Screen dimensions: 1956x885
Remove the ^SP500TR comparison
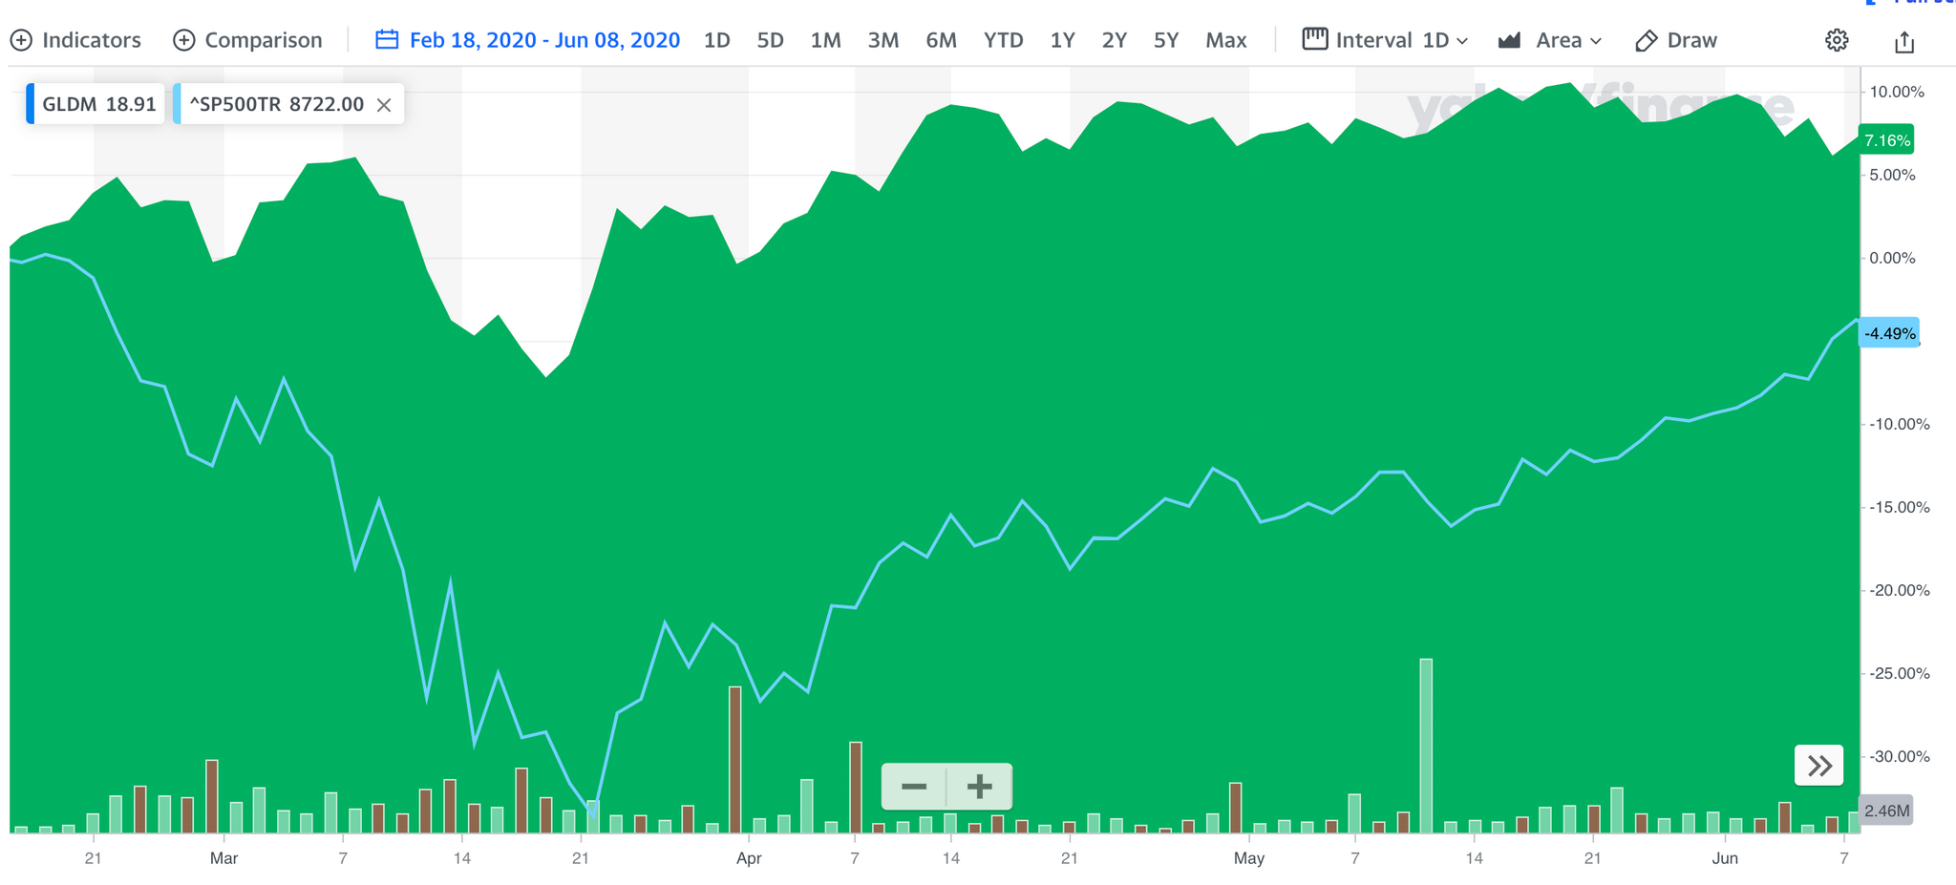(384, 105)
